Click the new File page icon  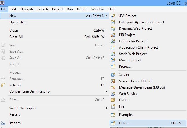(x=113, y=106)
